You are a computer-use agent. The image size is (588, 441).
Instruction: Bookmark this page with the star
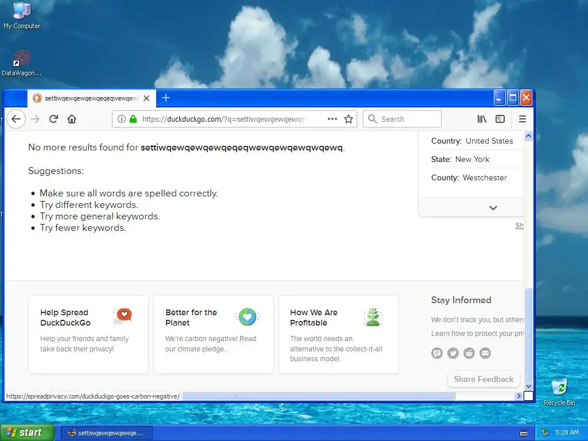[349, 119]
